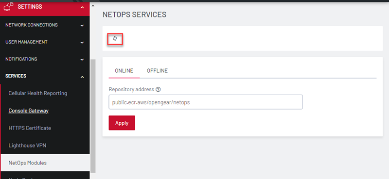Open the Repository address help icon
Image resolution: width=389 pixels, height=179 pixels.
(159, 89)
